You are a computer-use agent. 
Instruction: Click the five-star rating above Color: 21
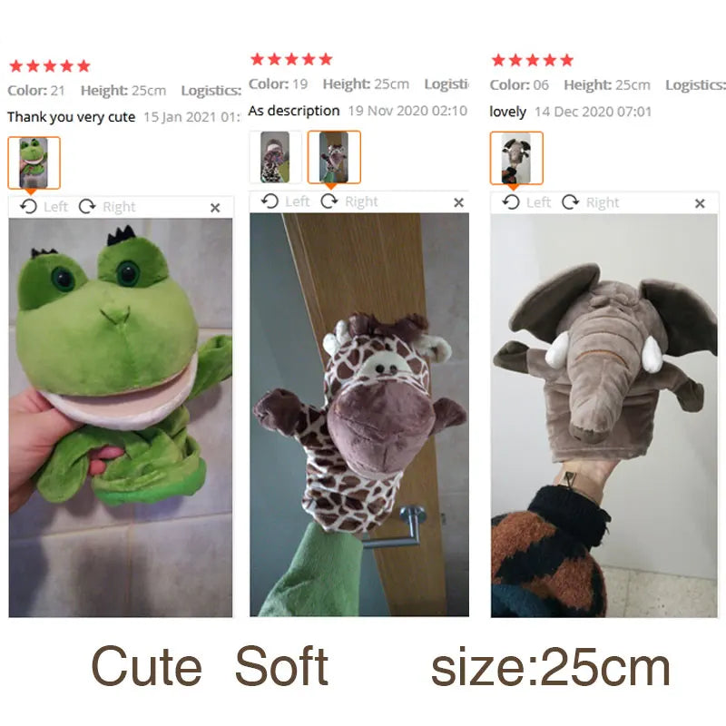point(50,66)
